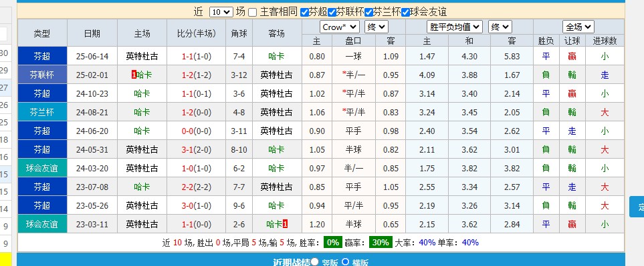The height and width of the screenshot is (266, 644).
Task: Select the 横版 radio button
Action: tap(346, 261)
